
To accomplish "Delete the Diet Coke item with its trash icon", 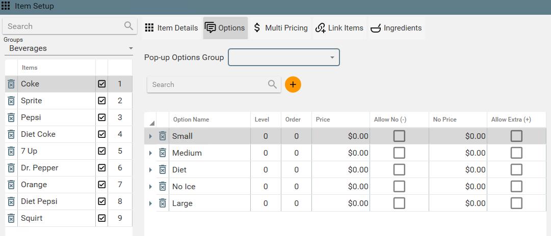I will point(11,134).
